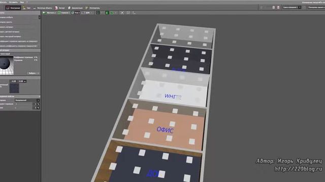Open the Сцена освещения 1 dropdown
This screenshot has height=182, width=325.
[292, 8]
